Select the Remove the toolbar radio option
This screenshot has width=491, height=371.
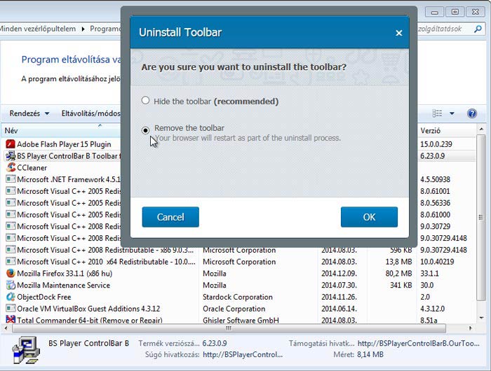pos(146,129)
